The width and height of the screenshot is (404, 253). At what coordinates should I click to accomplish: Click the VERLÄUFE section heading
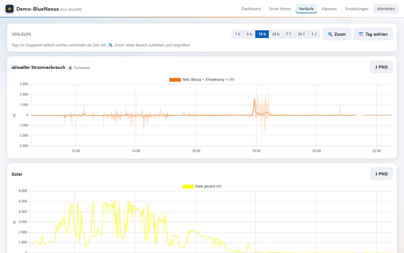tap(21, 34)
